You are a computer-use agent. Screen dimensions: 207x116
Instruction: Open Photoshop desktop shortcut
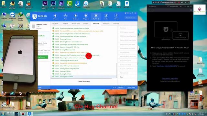pyautogui.click(x=53, y=5)
